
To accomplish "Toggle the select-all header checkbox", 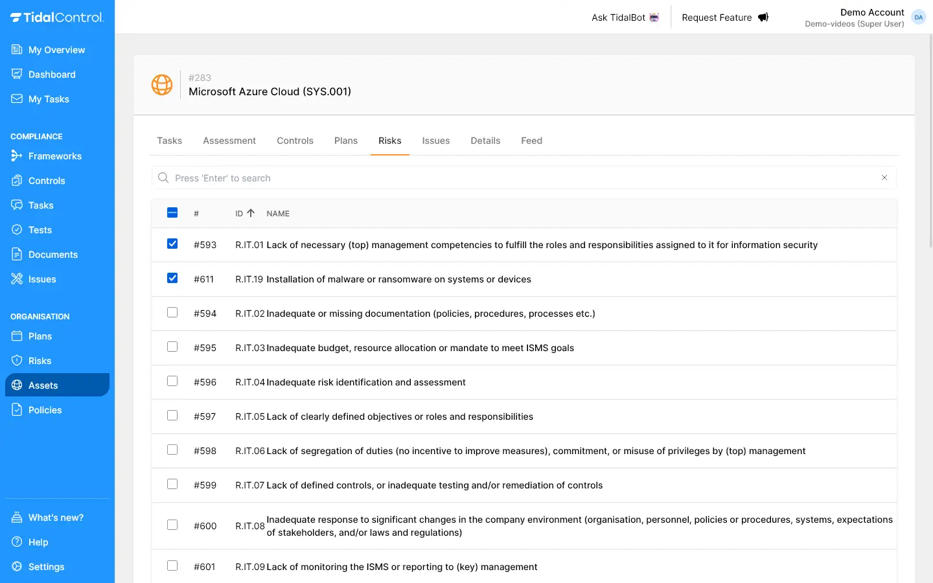I will coord(172,213).
